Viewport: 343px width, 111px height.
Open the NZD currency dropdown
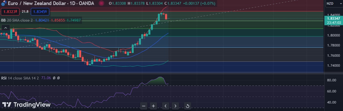click(334, 4)
